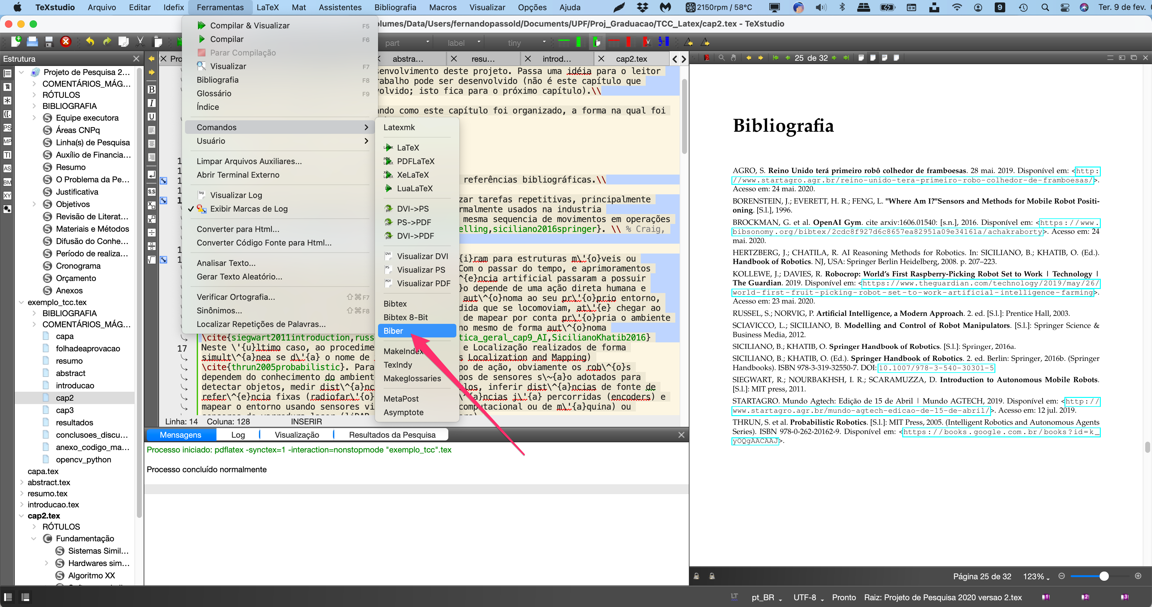The image size is (1152, 607).
Task: Redo the last undone edit
Action: click(107, 42)
